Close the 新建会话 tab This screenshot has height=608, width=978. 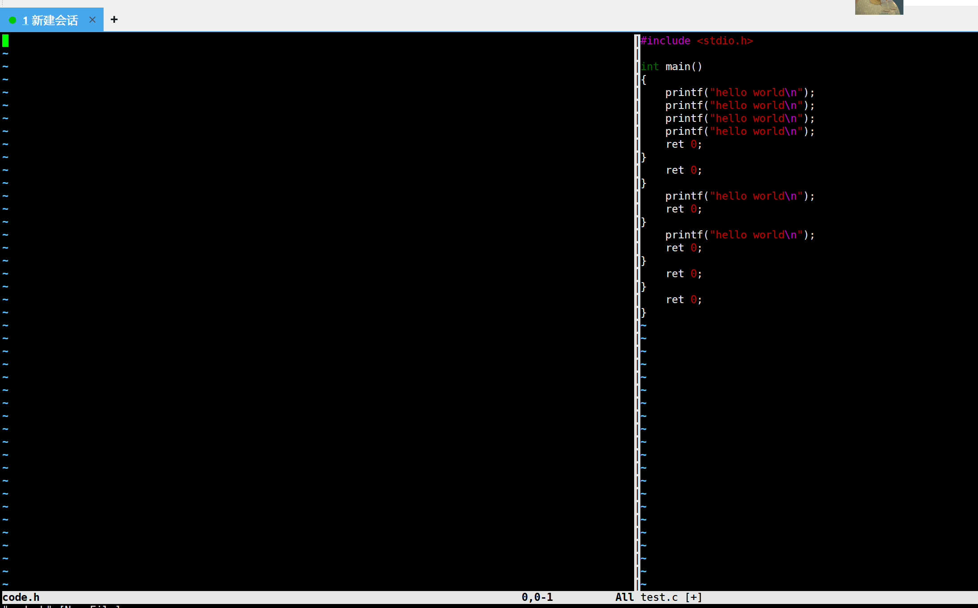(x=92, y=20)
